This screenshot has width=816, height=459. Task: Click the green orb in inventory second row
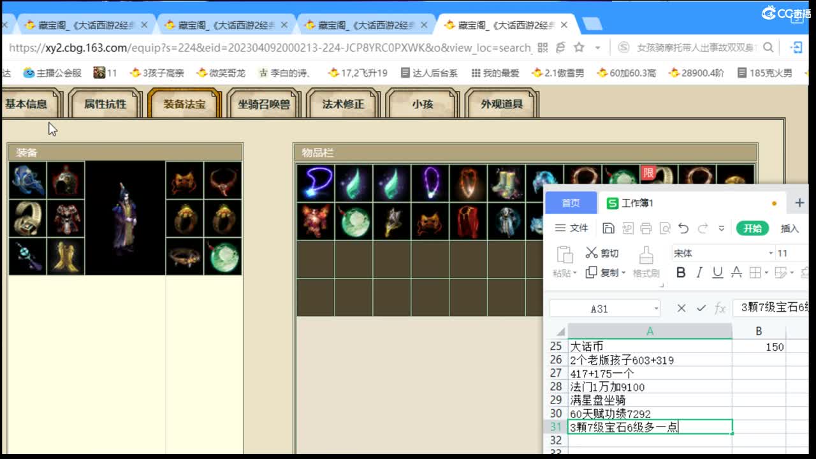354,222
